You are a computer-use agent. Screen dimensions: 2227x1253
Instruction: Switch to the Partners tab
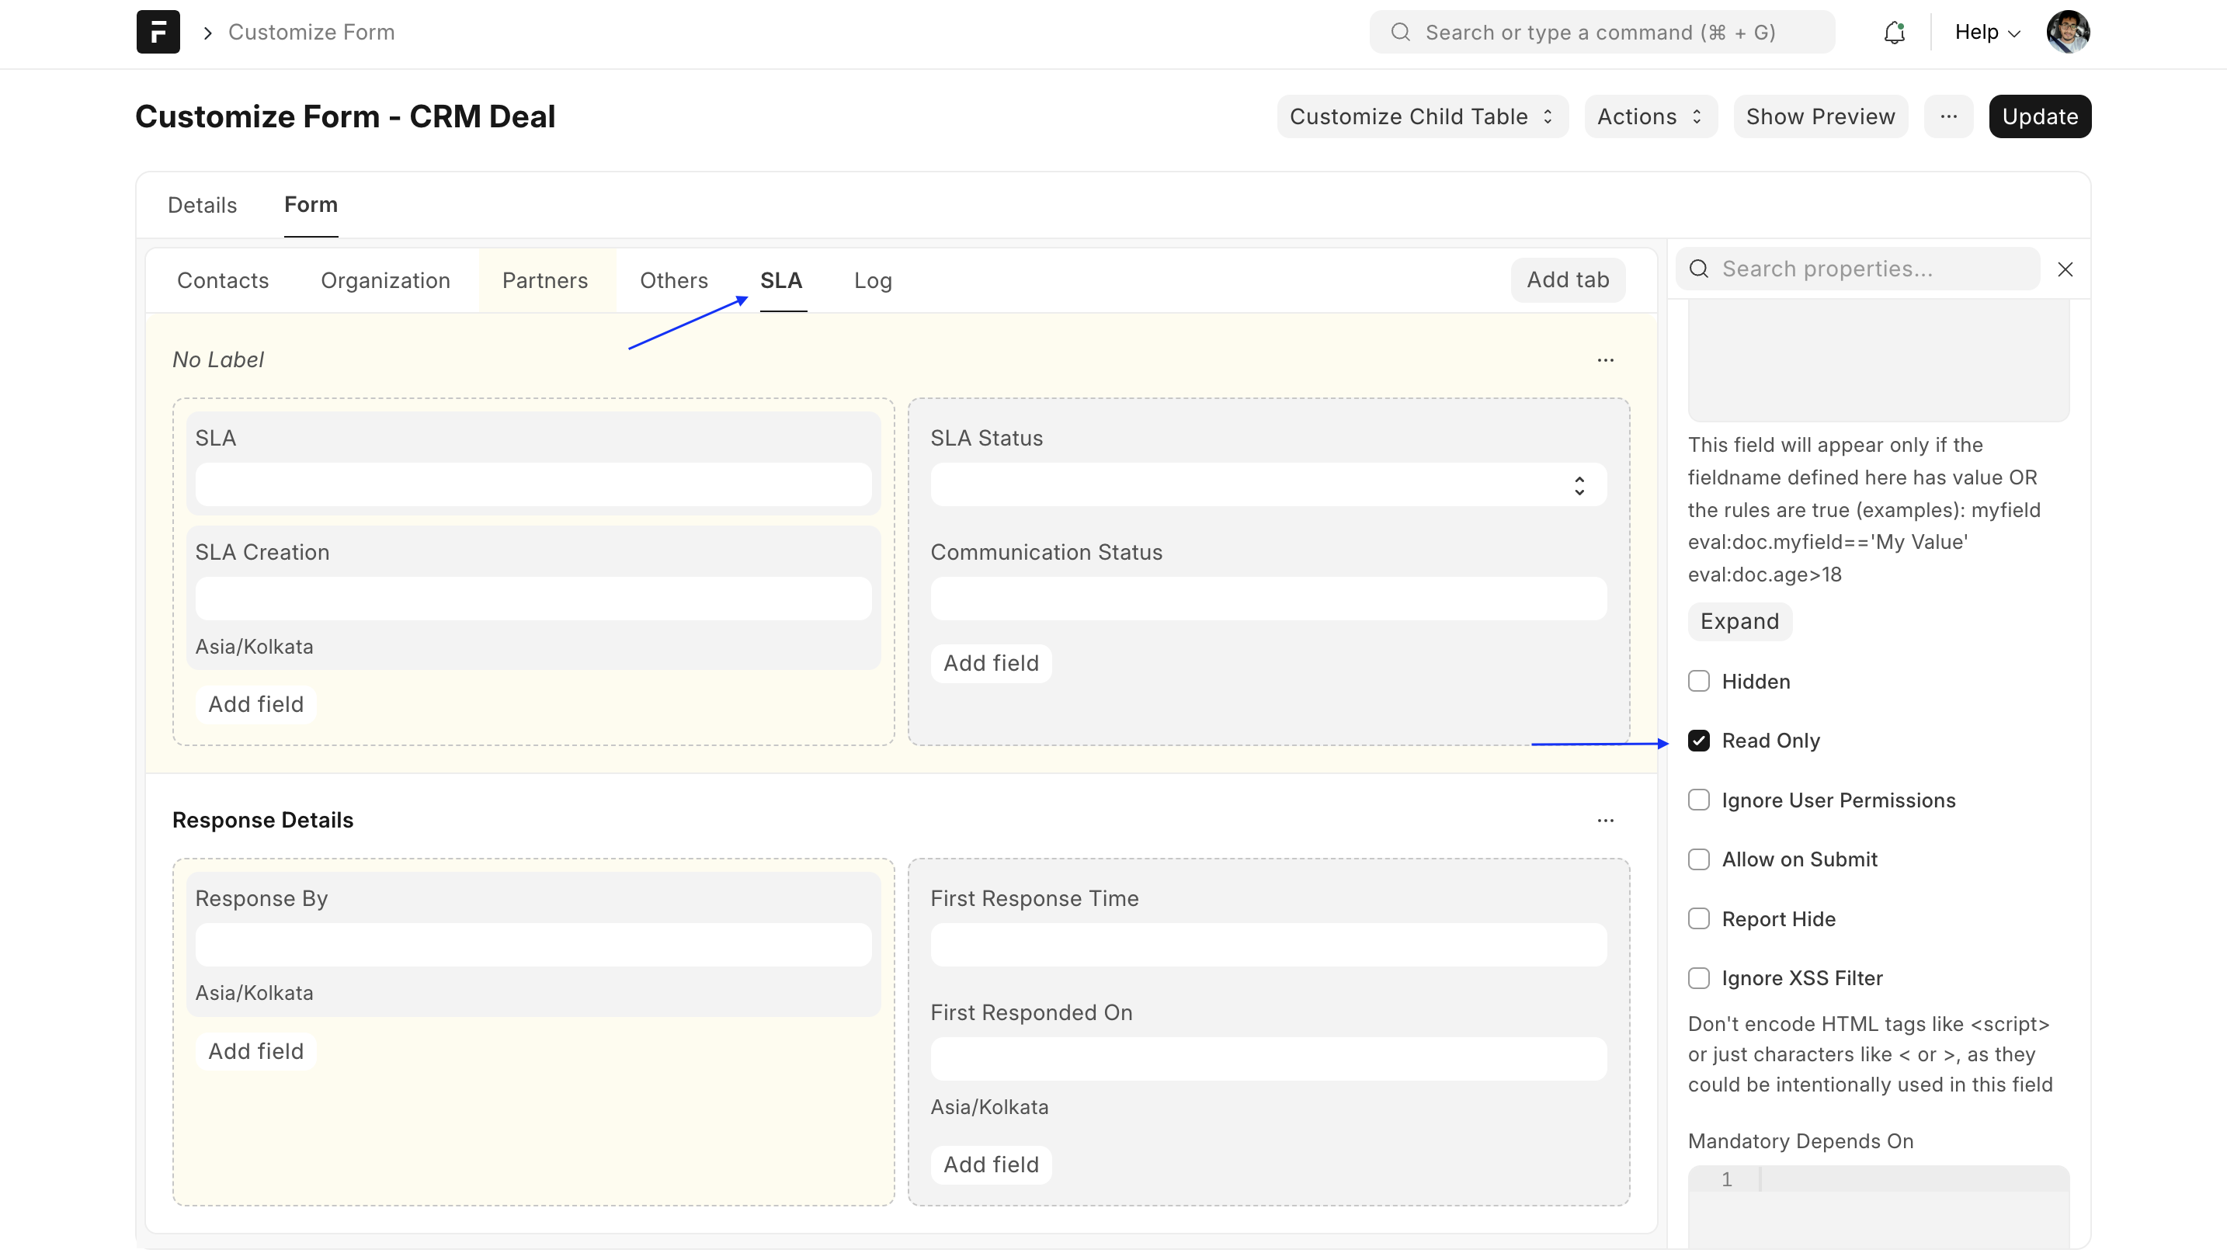[x=544, y=281]
